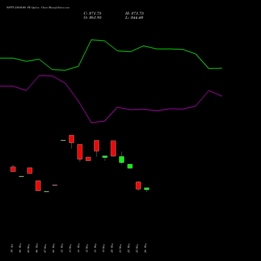Select the 04 May date label
This screenshot has height=261, width=261.
tap(20, 248)
